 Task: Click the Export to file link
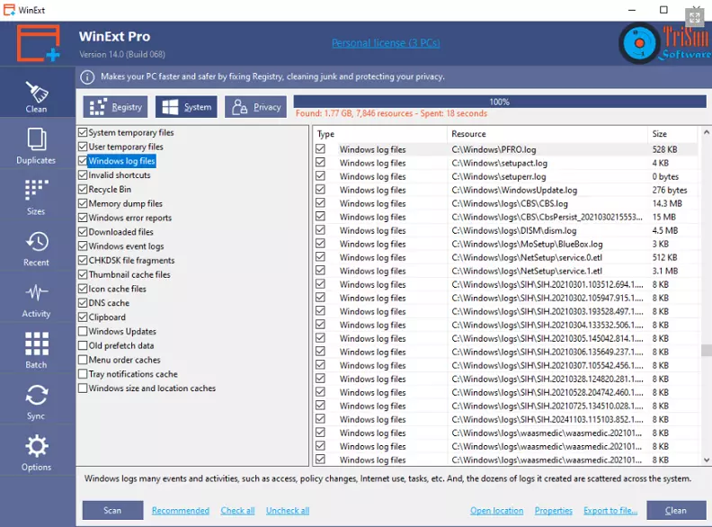pyautogui.click(x=610, y=511)
